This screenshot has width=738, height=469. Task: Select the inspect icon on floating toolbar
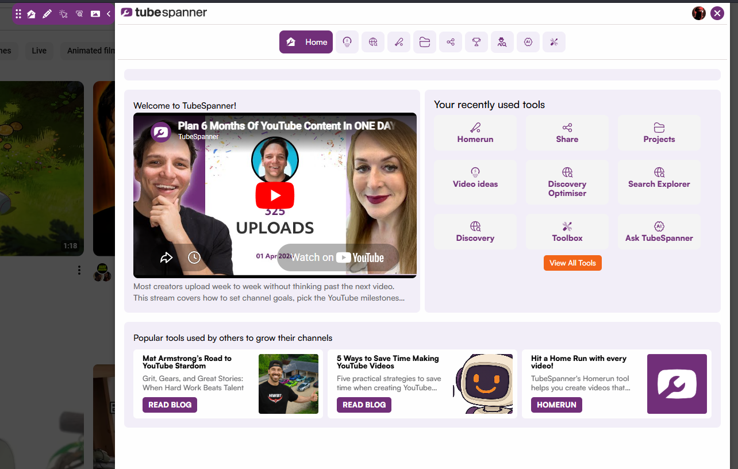pyautogui.click(x=79, y=14)
